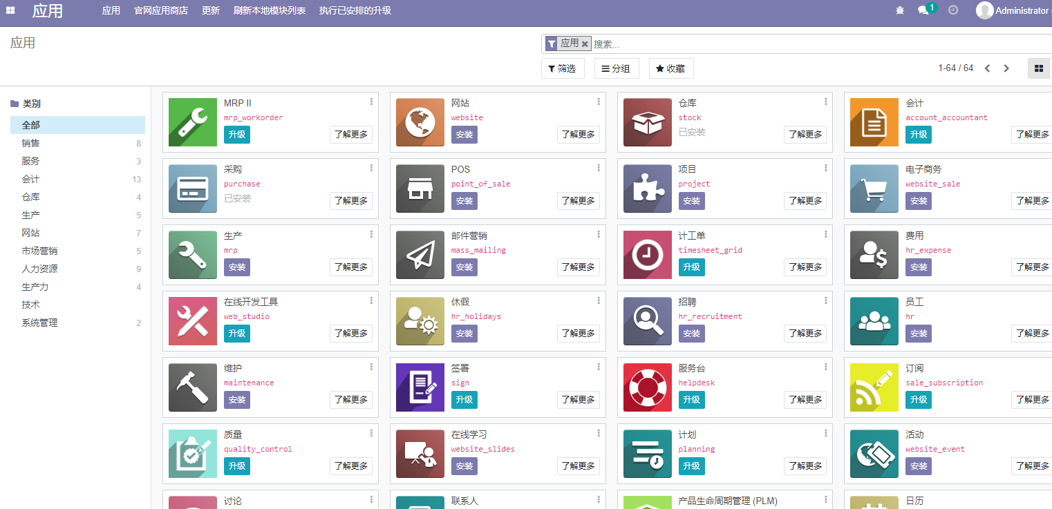This screenshot has width=1052, height=509.
Task: Open the 更新 menu item
Action: coord(211,10)
